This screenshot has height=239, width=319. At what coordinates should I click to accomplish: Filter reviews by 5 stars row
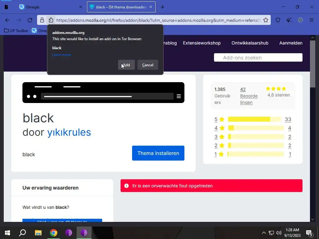click(x=253, y=119)
